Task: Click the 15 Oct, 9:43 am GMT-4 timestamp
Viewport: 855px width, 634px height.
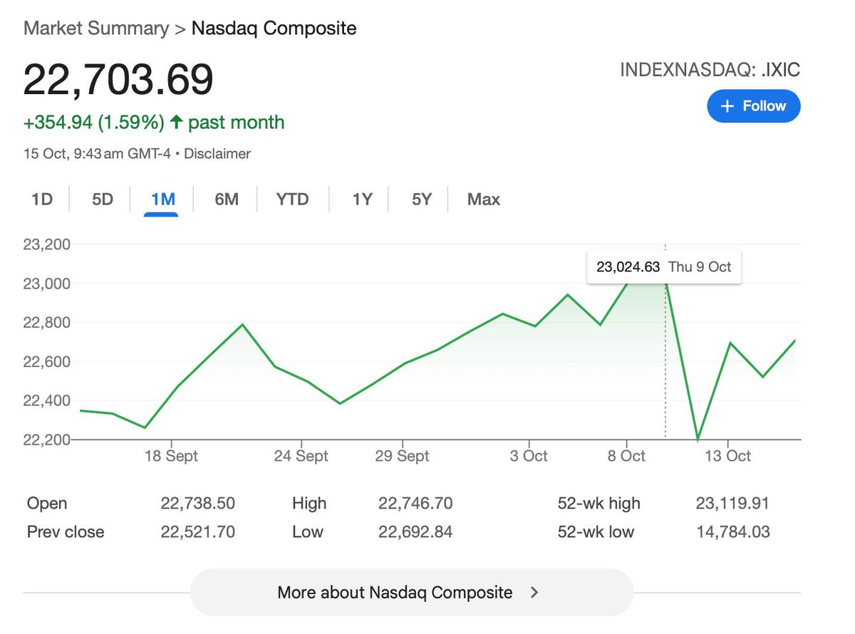Action: click(x=97, y=153)
